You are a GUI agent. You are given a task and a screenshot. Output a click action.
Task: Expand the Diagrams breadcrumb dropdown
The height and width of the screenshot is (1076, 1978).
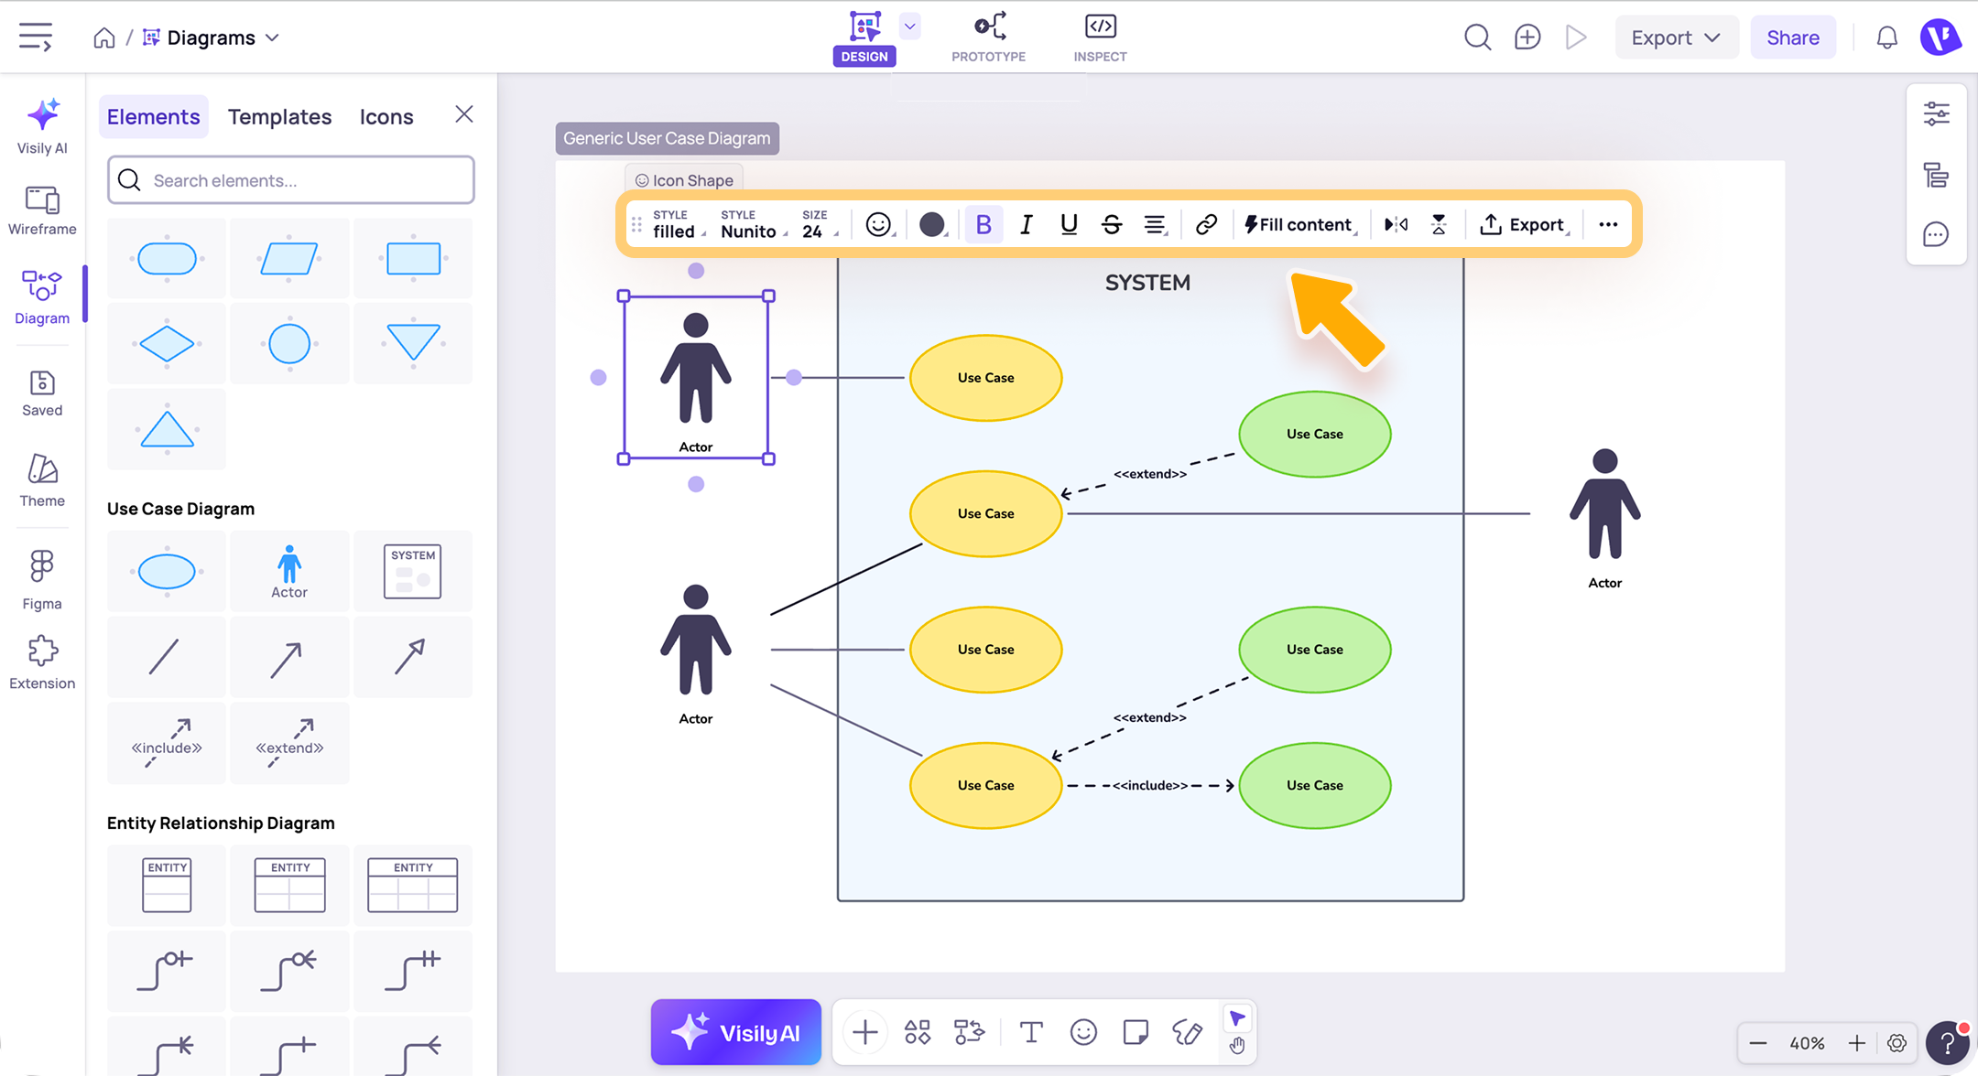pyautogui.click(x=271, y=38)
